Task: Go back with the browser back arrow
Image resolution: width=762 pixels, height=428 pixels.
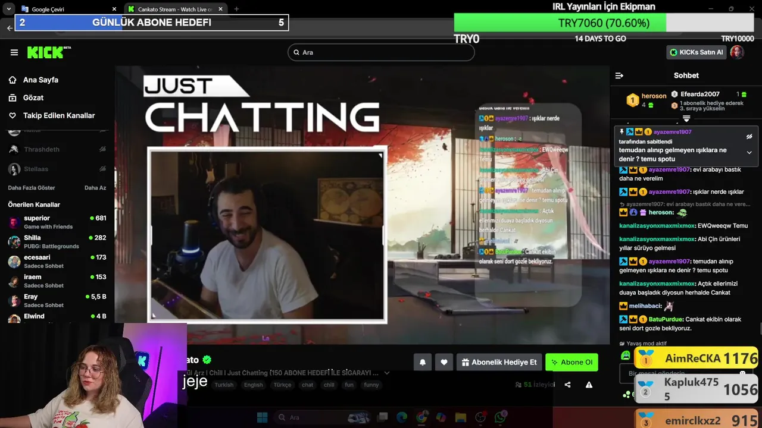Action: click(10, 28)
